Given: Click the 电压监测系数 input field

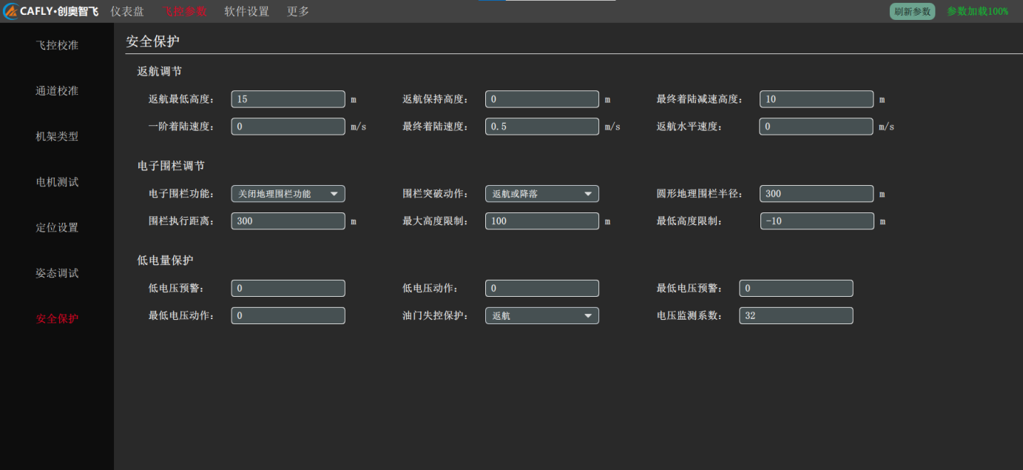Looking at the screenshot, I should click(796, 316).
